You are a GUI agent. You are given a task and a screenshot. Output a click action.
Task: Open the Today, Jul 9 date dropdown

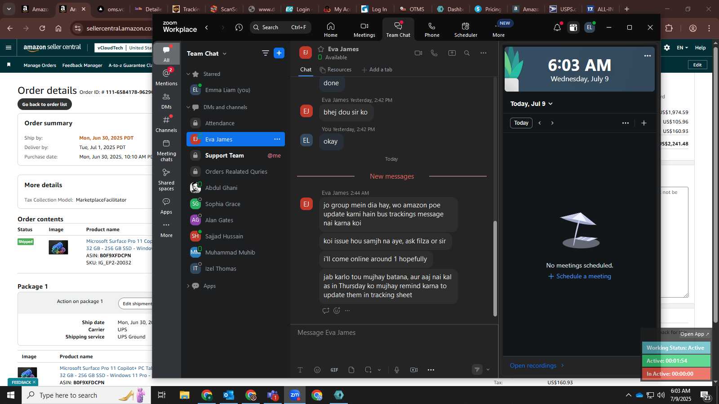click(532, 104)
